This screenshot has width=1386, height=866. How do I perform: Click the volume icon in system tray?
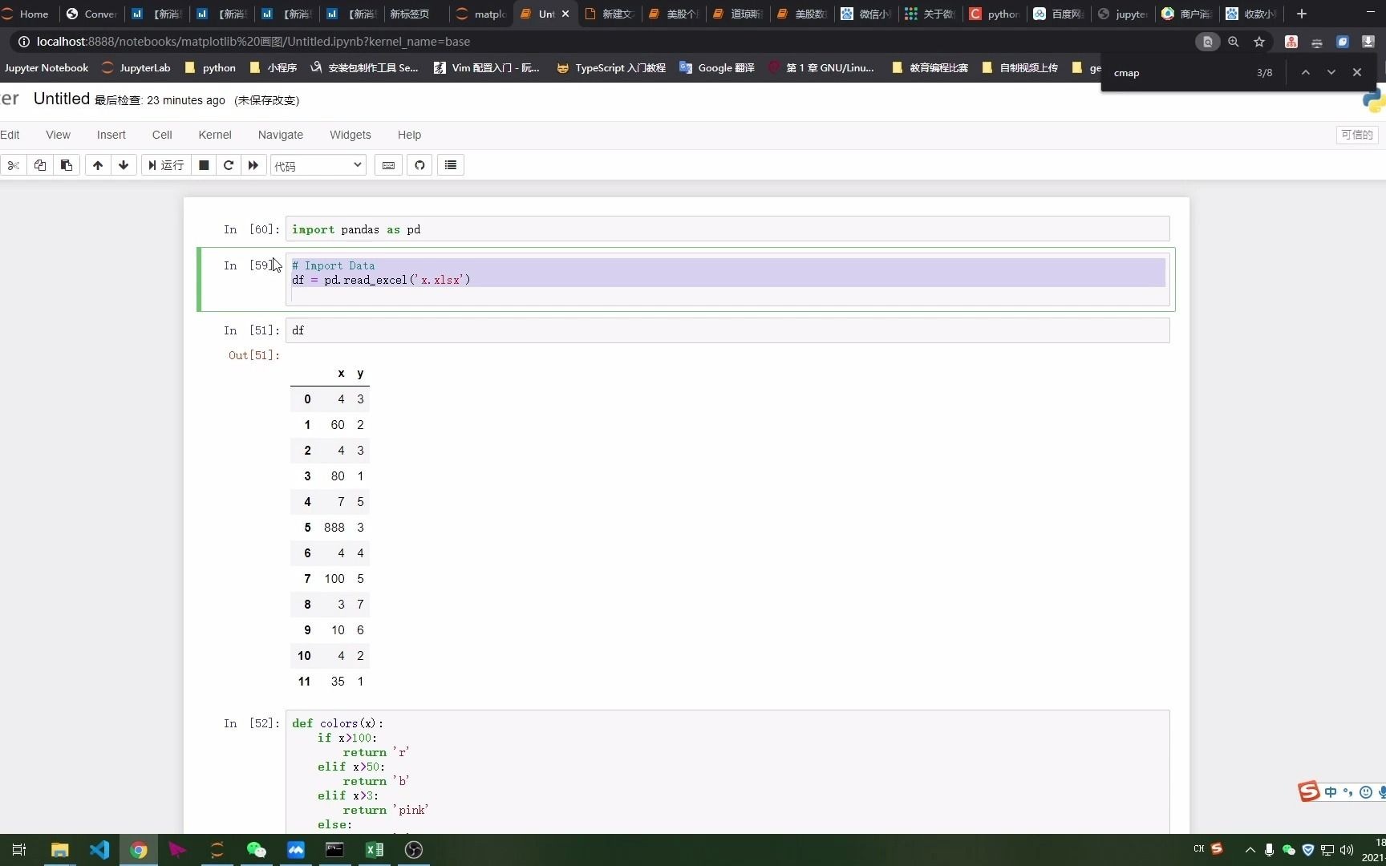[1347, 850]
